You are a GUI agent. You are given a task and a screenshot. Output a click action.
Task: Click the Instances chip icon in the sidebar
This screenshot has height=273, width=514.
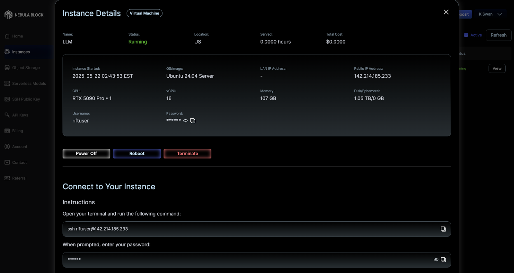point(7,52)
